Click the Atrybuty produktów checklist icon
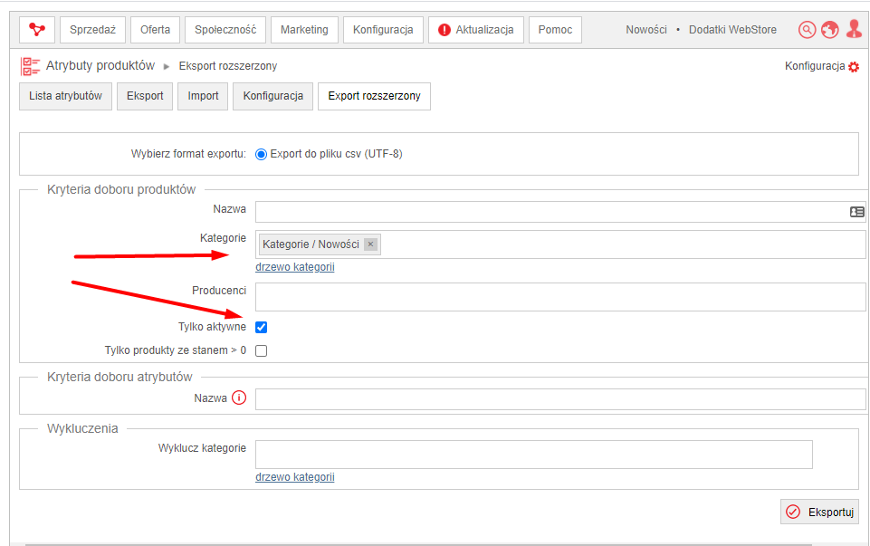The width and height of the screenshot is (870, 546). (31, 66)
